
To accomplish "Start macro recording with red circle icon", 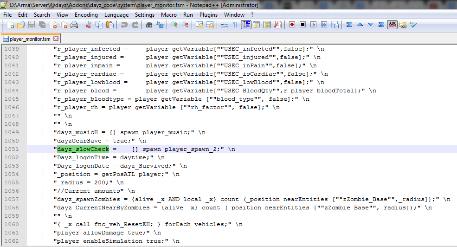I will (x=292, y=25).
